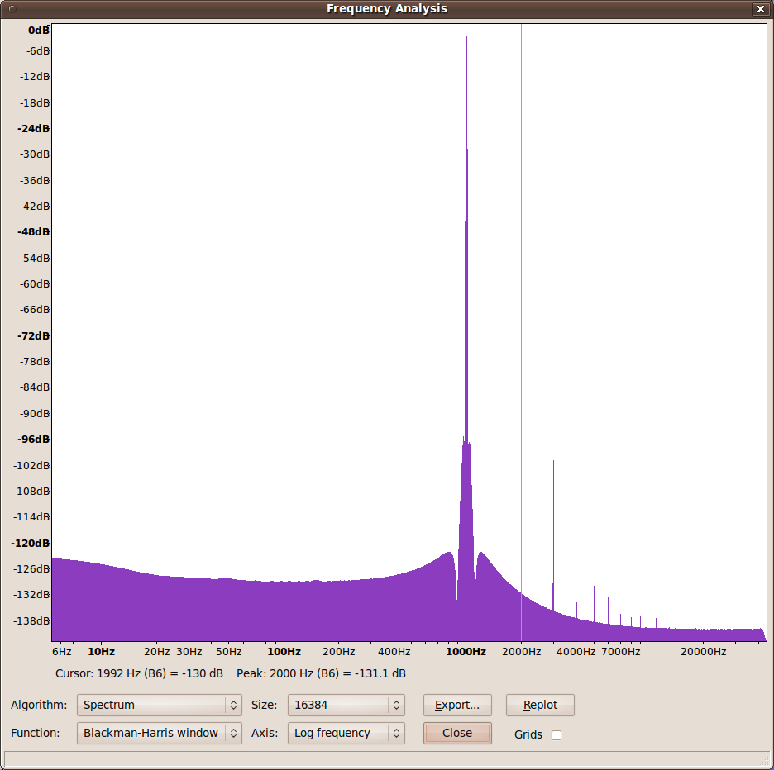
Task: Click the Export... button
Action: point(457,705)
